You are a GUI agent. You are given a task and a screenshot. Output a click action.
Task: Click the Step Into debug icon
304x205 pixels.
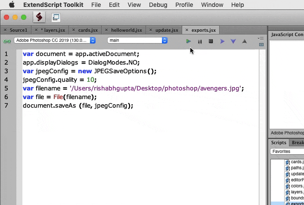tap(233, 41)
